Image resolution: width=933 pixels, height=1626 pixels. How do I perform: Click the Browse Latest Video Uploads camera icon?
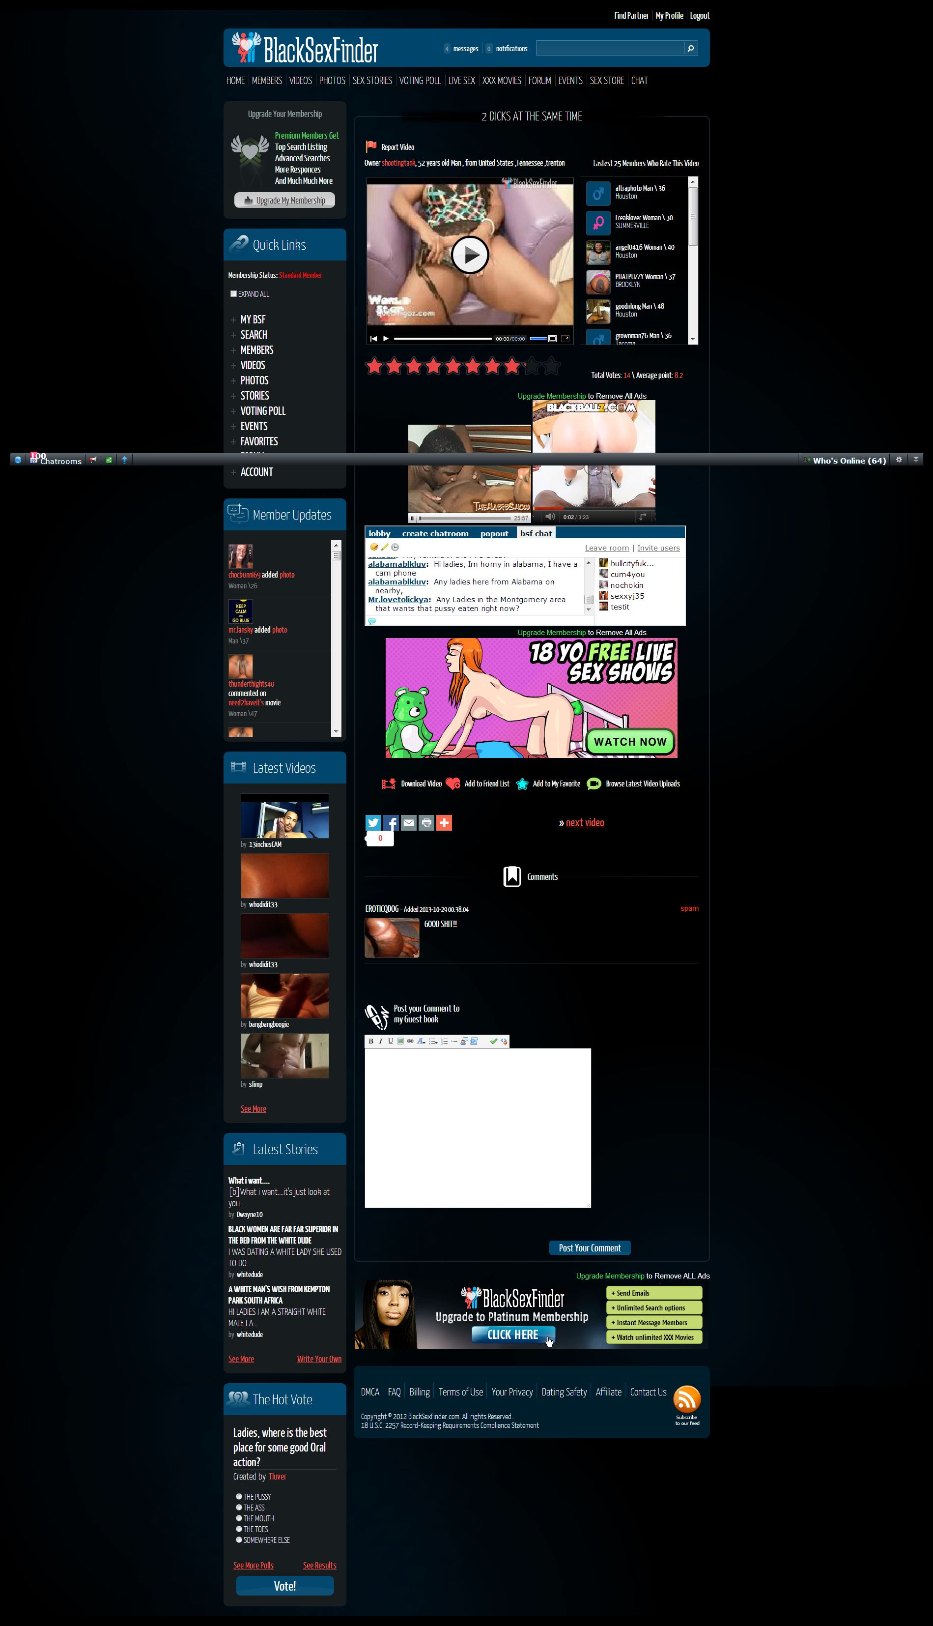tap(594, 784)
